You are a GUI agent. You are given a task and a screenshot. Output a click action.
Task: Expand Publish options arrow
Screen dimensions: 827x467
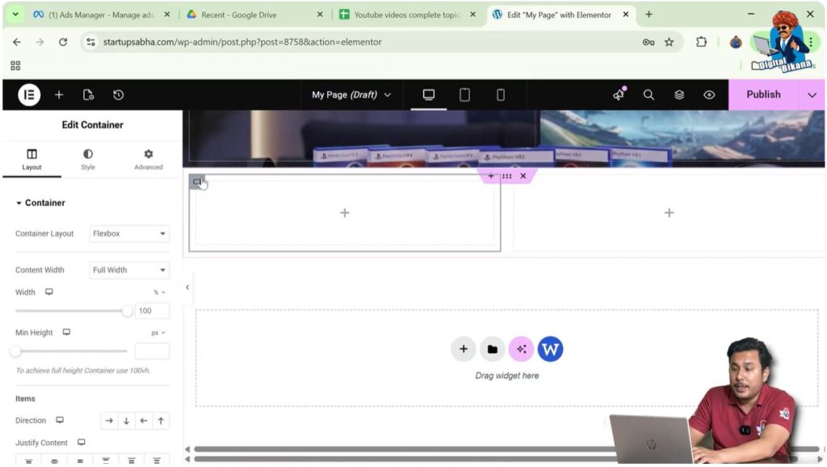click(x=812, y=95)
